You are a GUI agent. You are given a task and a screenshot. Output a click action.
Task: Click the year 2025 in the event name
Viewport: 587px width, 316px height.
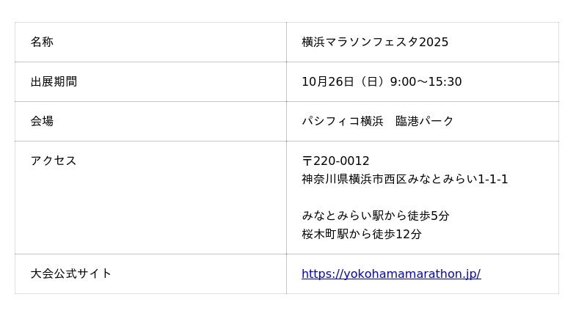pos(434,43)
